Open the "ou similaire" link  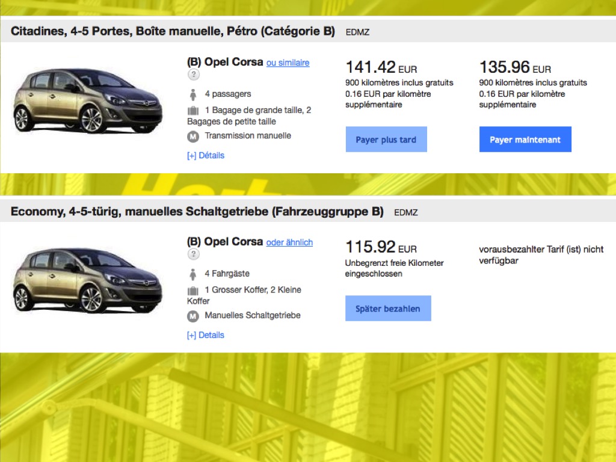pyautogui.click(x=288, y=63)
